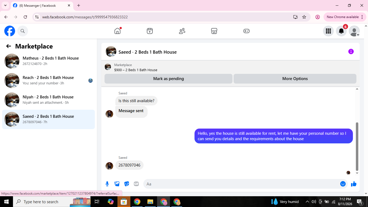The image size is (368, 207).
Task: Open the Copilot icon on the taskbar
Action: pos(111,202)
